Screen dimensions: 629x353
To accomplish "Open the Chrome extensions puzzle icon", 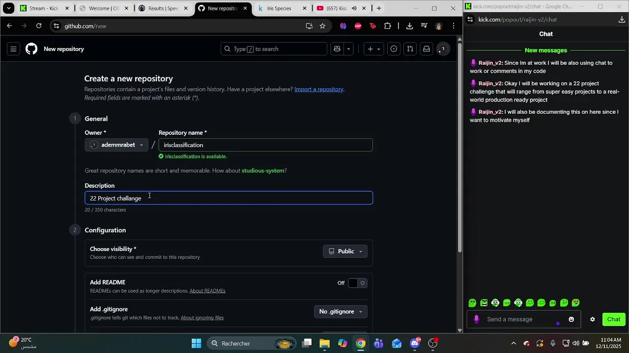I will coord(388,26).
